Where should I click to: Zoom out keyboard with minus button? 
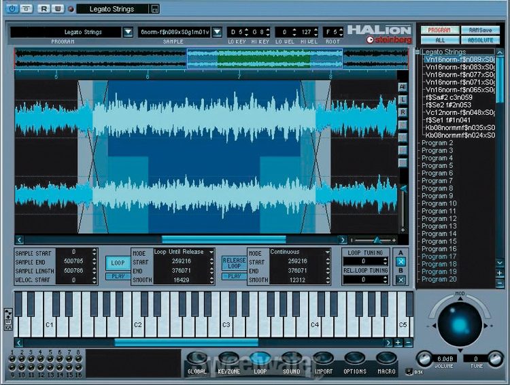pos(408,343)
